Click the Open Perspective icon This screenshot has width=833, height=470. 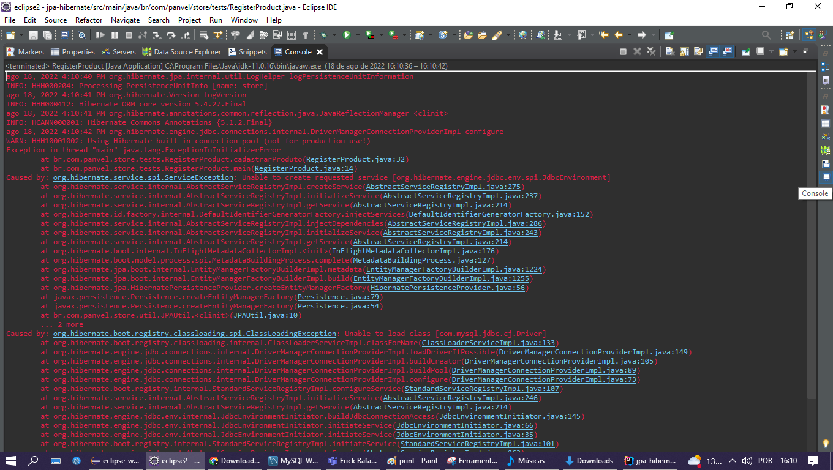[x=790, y=35]
